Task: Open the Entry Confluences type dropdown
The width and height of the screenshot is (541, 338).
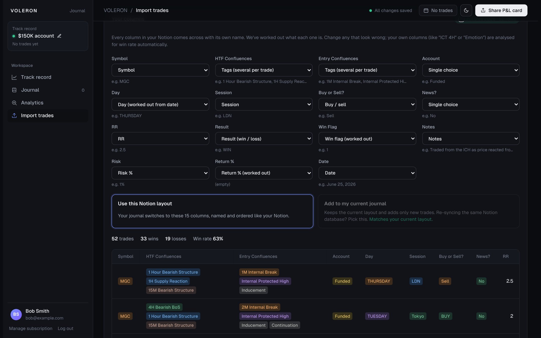Action: [367, 70]
